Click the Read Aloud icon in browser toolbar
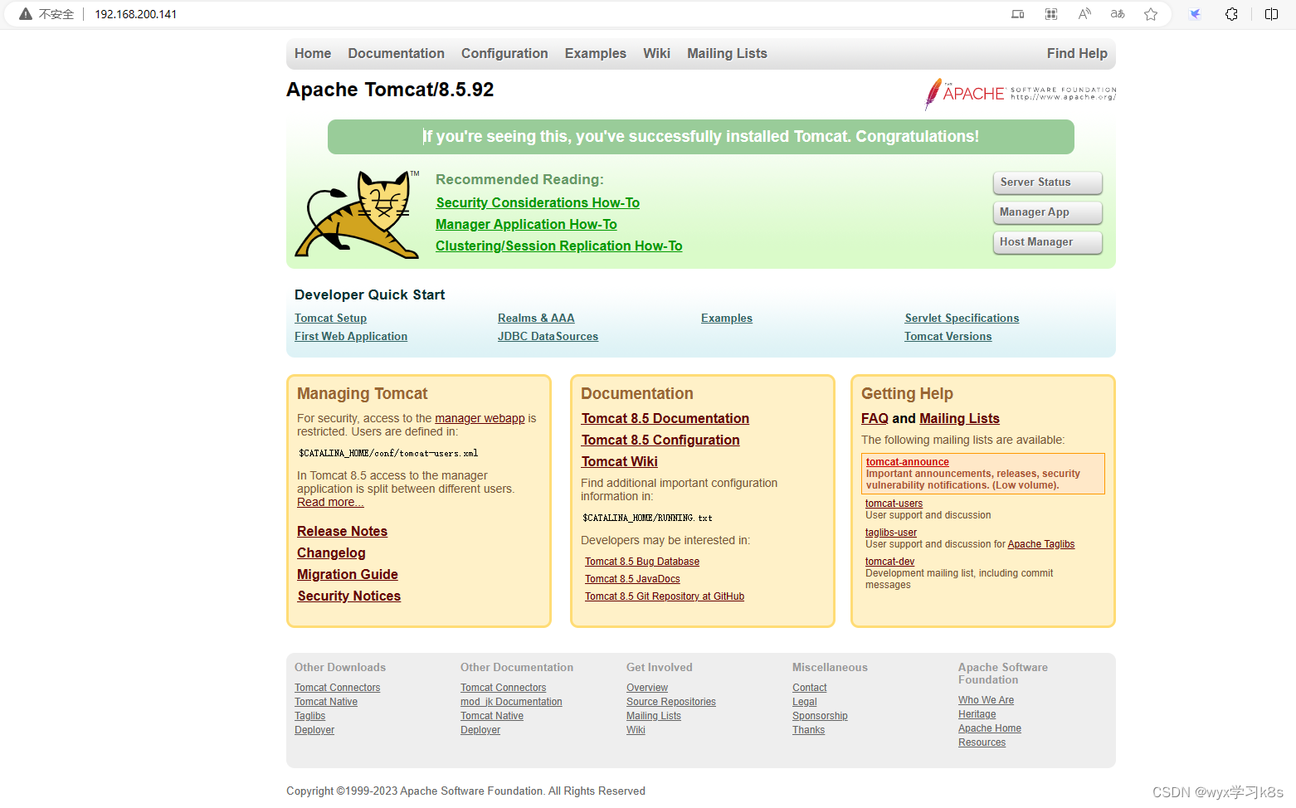The width and height of the screenshot is (1296, 808). (x=1084, y=13)
